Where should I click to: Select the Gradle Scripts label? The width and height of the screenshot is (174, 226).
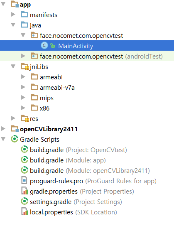point(39,140)
